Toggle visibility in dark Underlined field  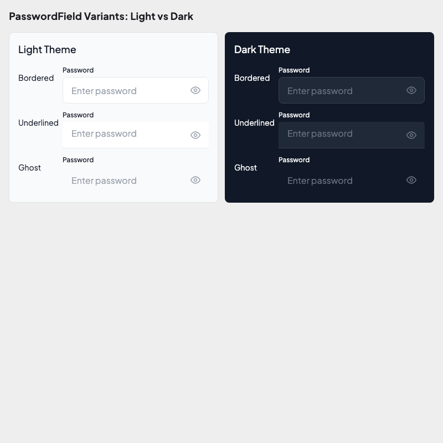click(411, 135)
